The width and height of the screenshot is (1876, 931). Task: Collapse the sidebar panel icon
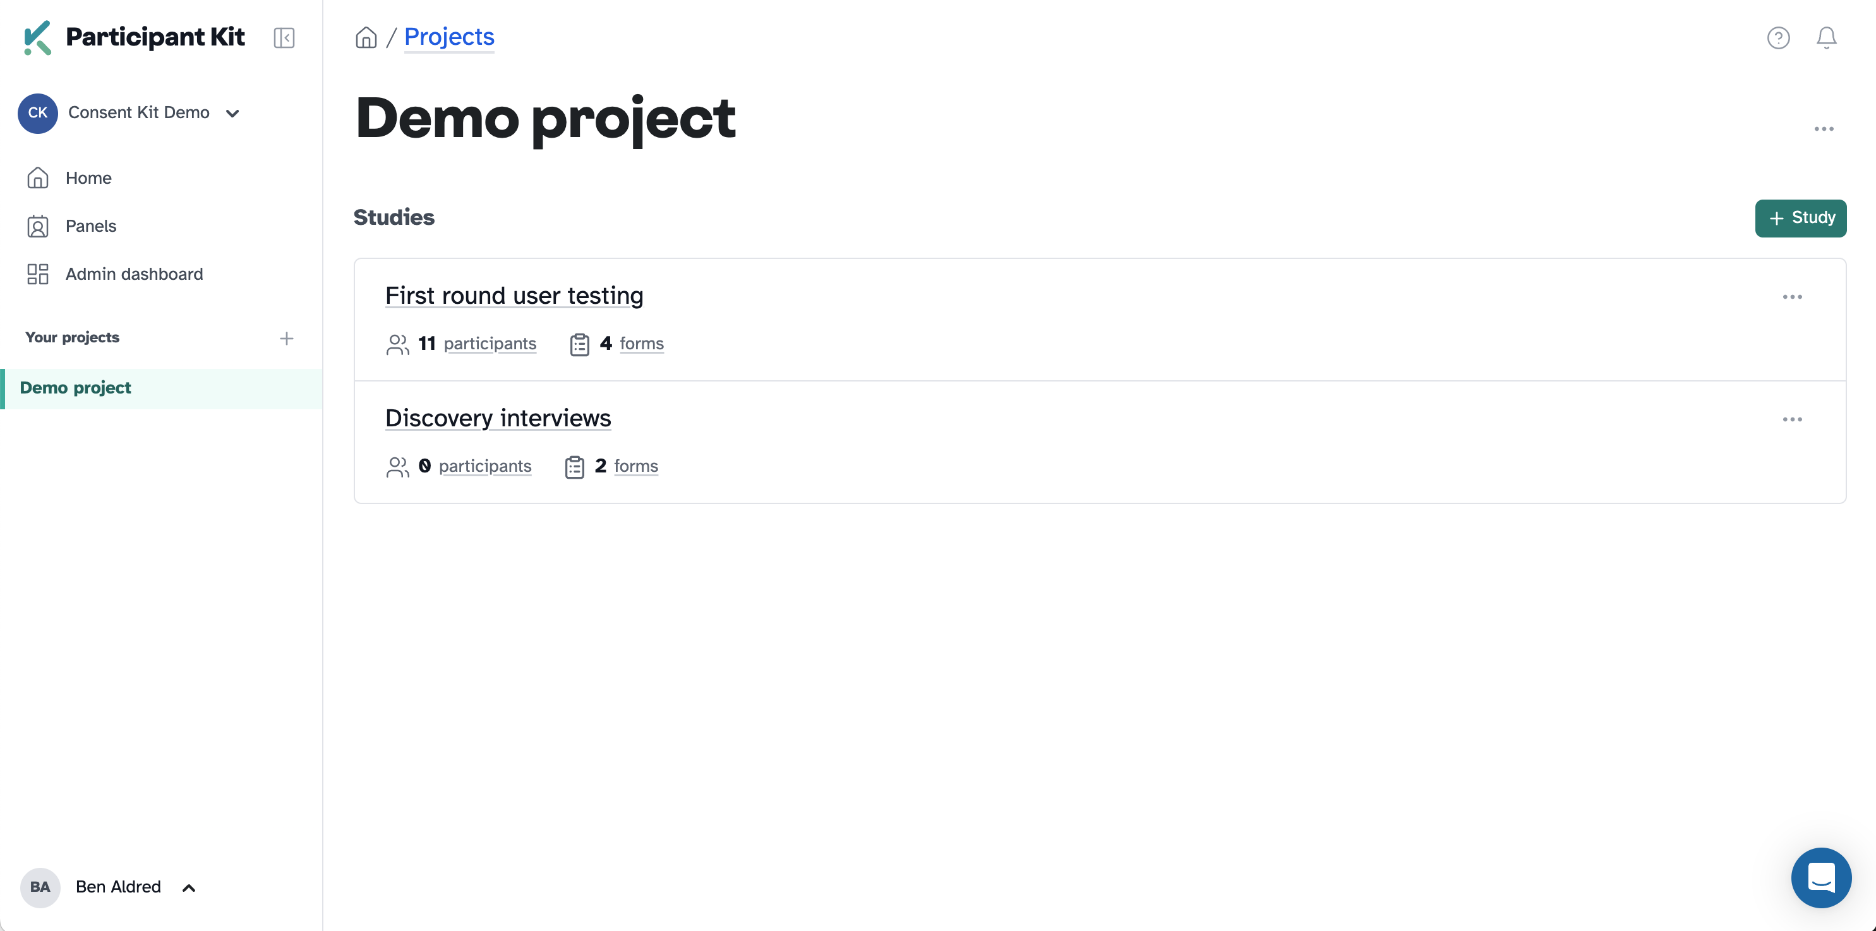[x=284, y=37]
